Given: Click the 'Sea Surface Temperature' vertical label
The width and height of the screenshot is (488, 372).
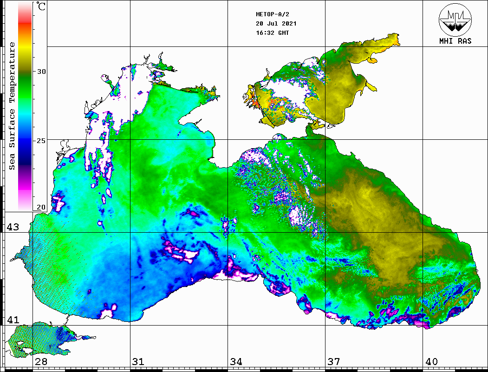Looking at the screenshot, I should coord(12,106).
